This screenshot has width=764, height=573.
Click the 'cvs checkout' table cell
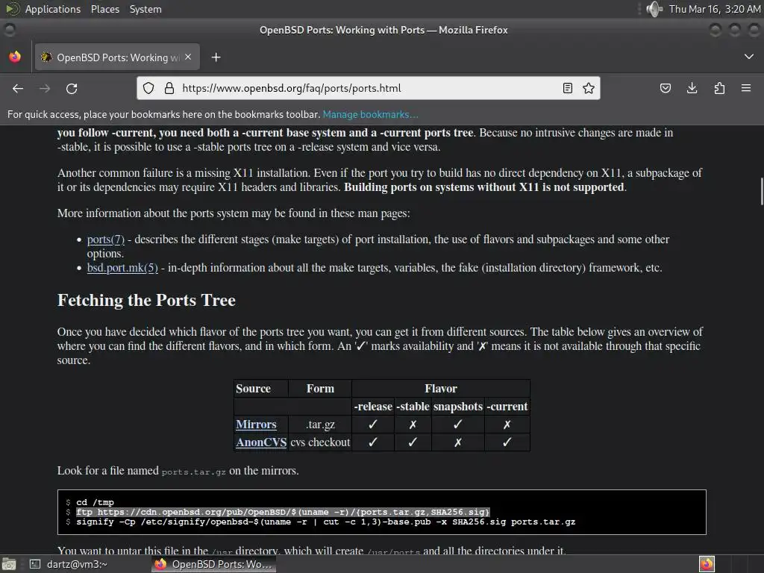[320, 442]
